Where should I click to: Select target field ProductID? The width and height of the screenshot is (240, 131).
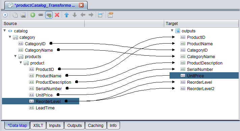196,37
